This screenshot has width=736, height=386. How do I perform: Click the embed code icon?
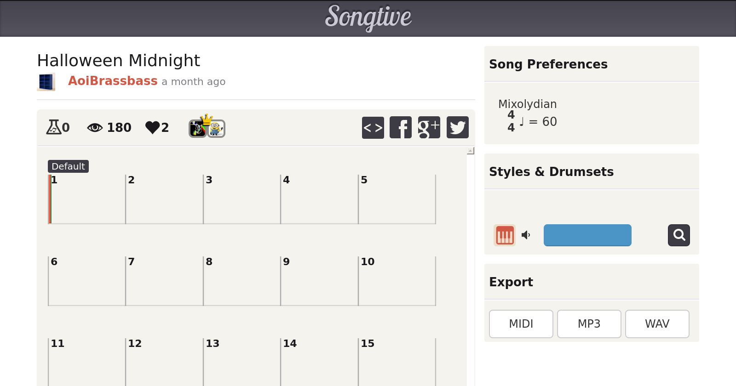pyautogui.click(x=373, y=128)
